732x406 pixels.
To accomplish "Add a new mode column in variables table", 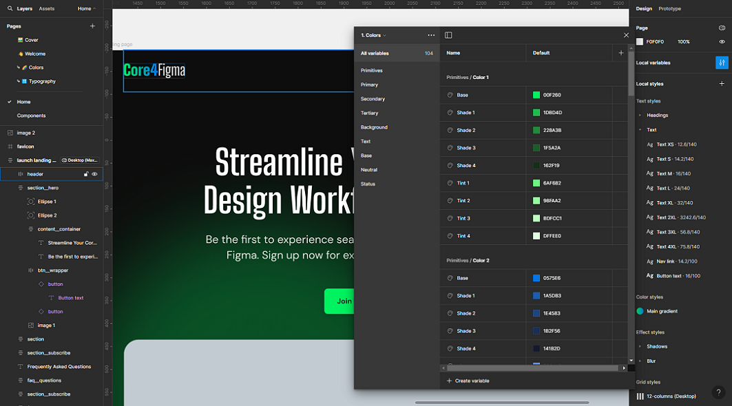I will pos(620,53).
